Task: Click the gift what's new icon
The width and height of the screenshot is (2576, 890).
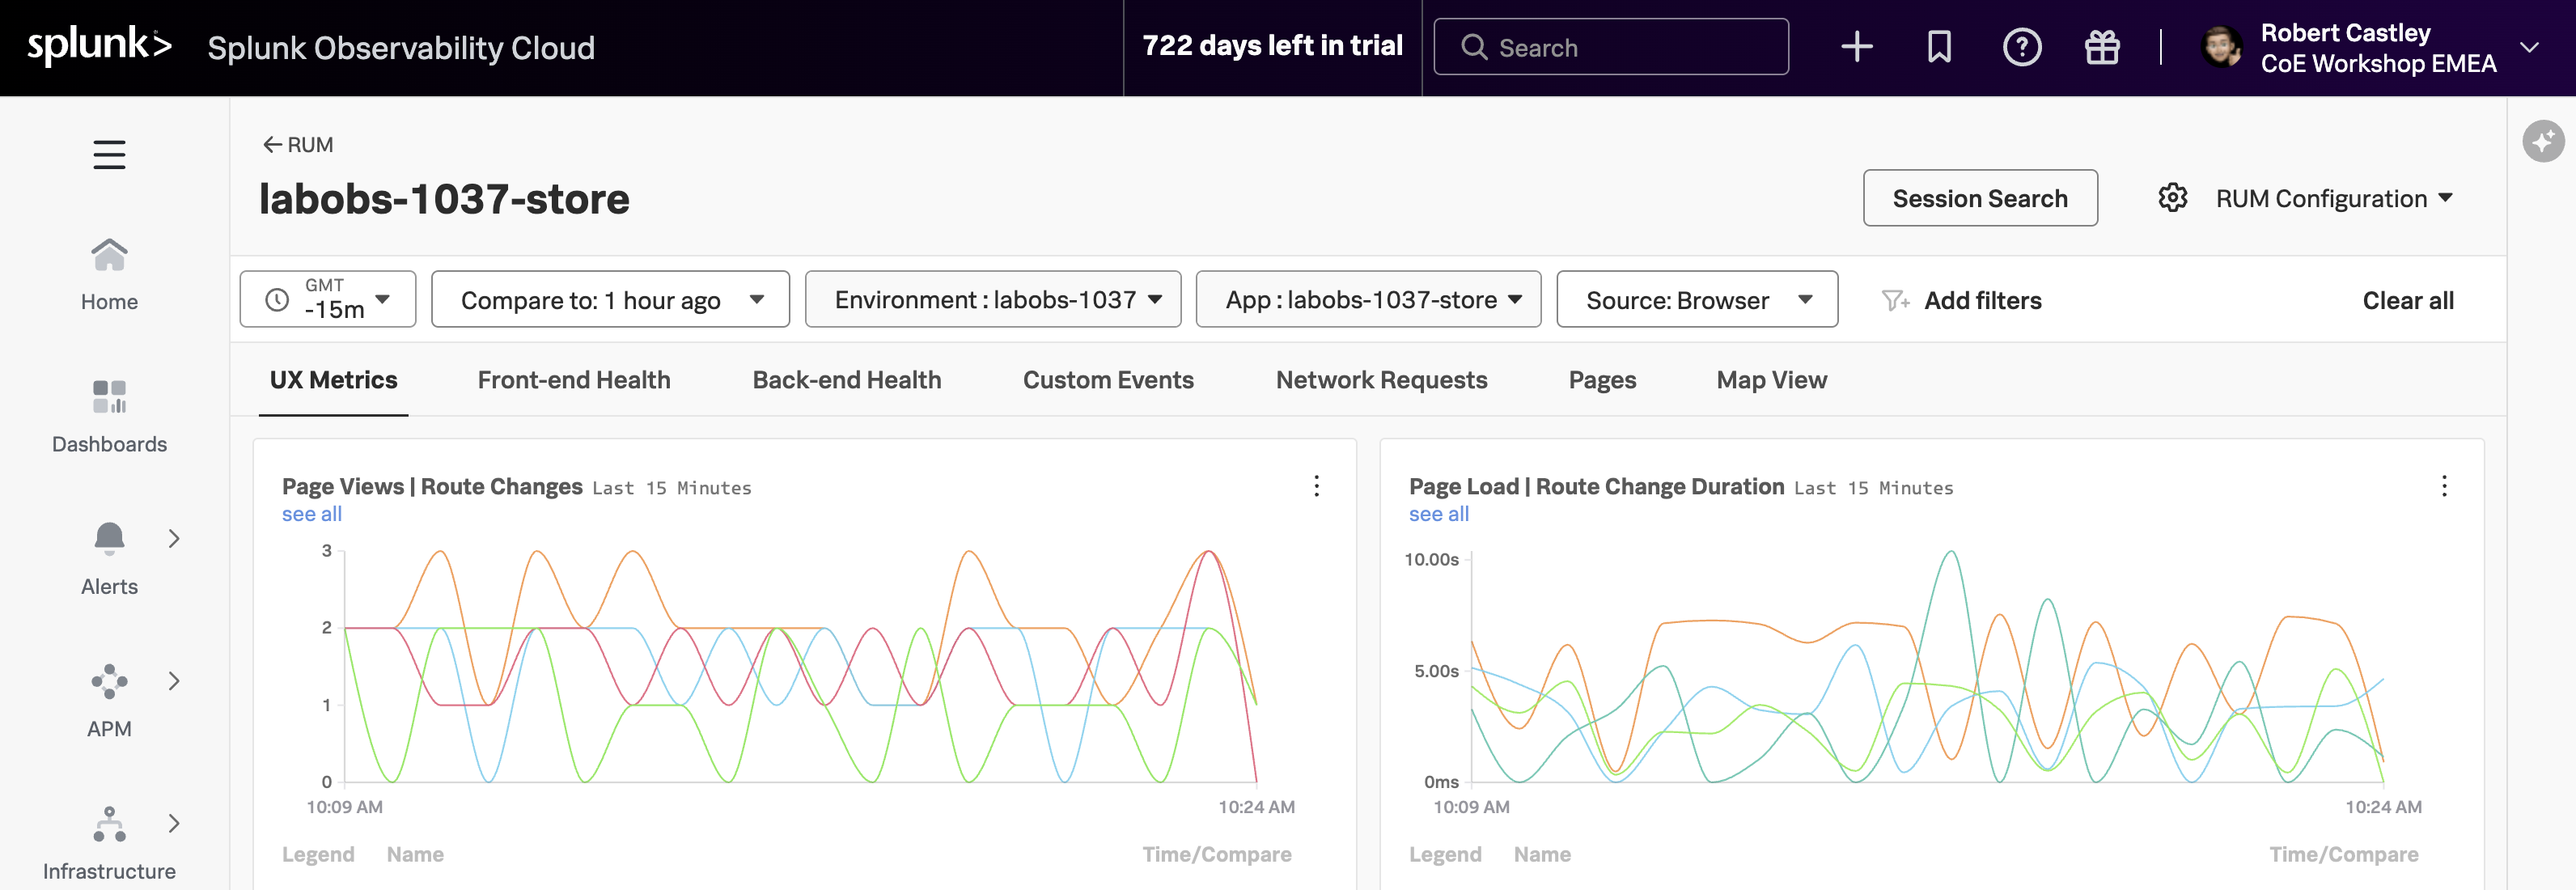Action: coord(2102,47)
